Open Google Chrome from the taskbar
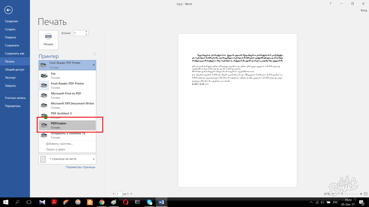The width and height of the screenshot is (369, 207). (x=102, y=202)
